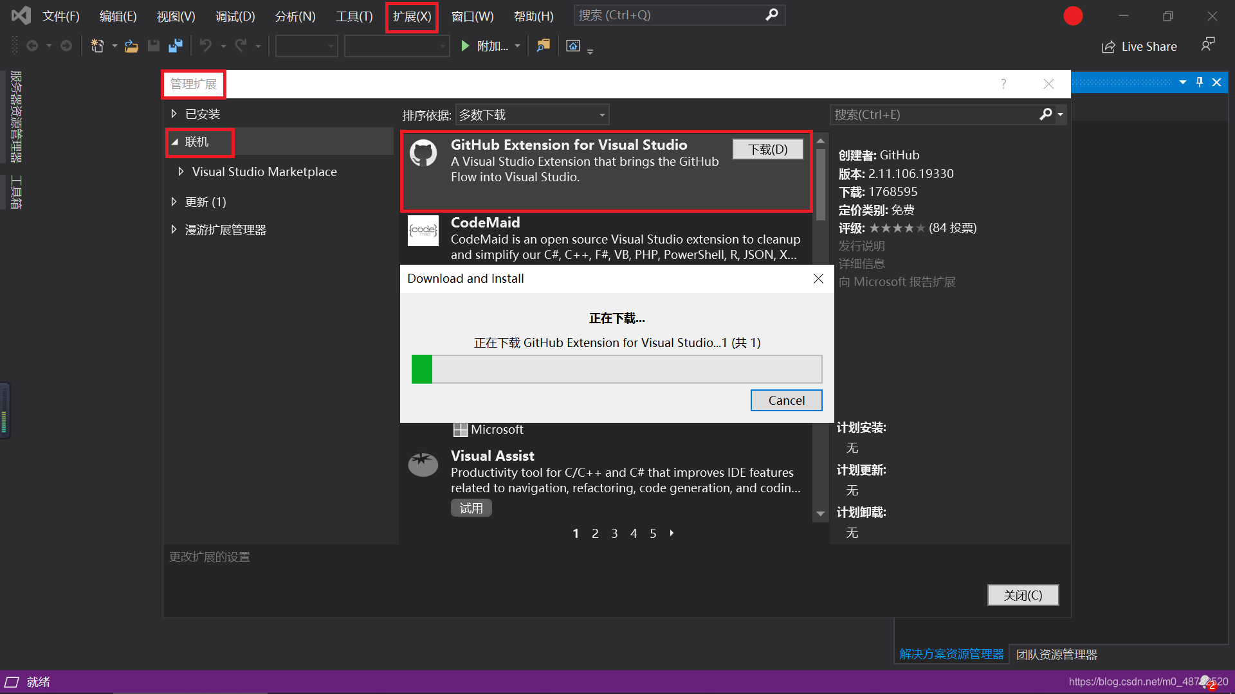Image resolution: width=1235 pixels, height=694 pixels.
Task: Click the status bar ready icon
Action: 12,682
